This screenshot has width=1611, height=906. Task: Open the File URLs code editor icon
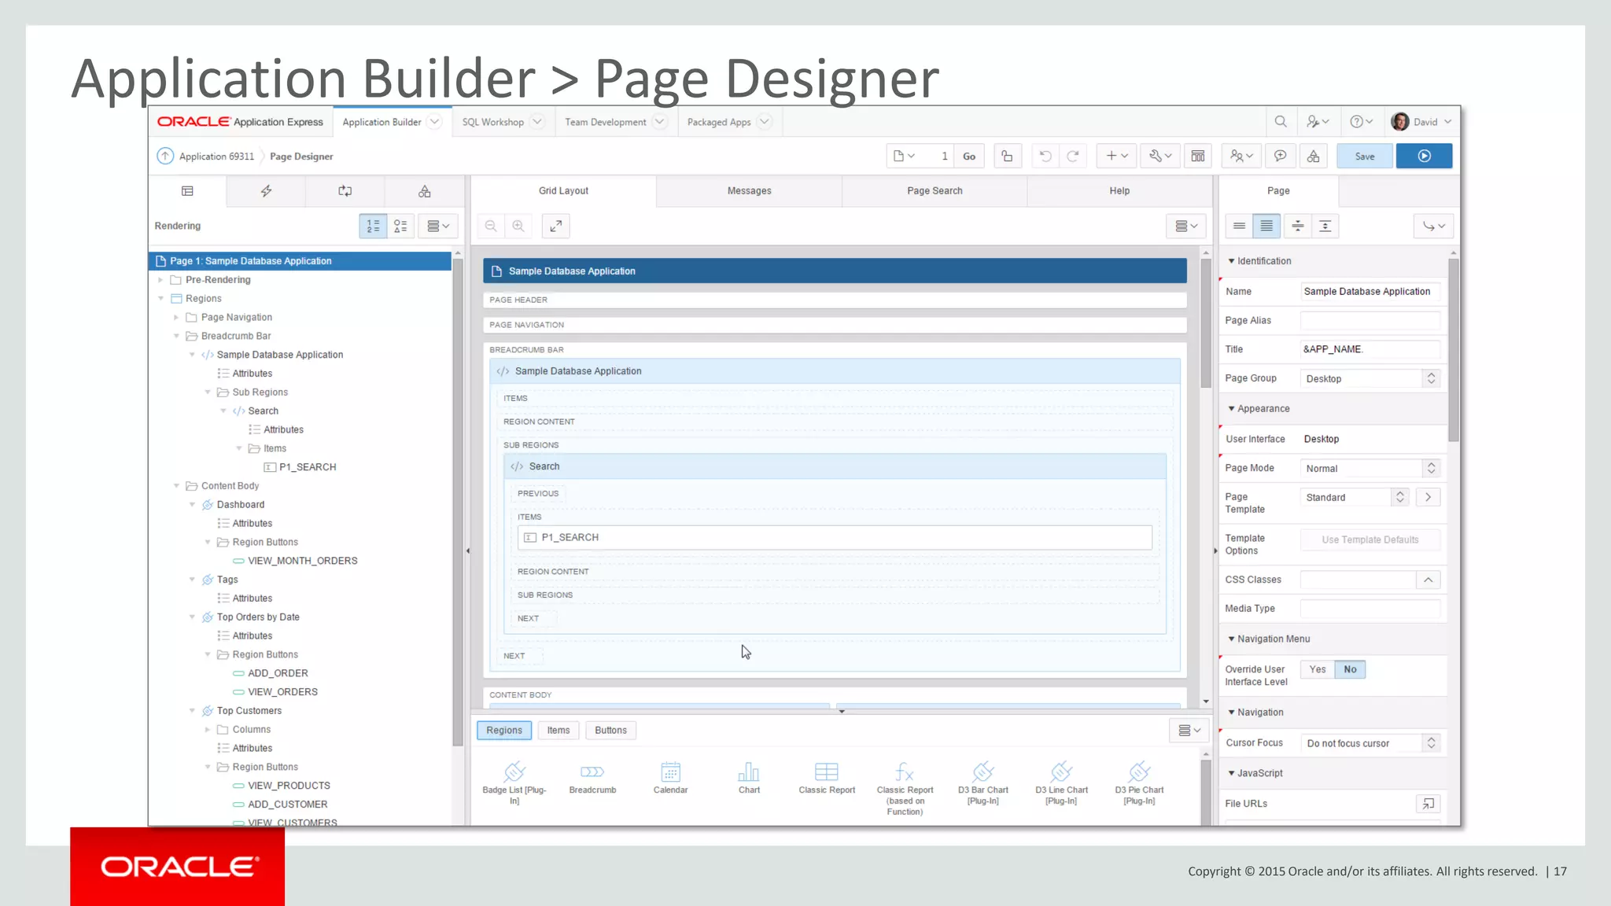pyautogui.click(x=1428, y=804)
